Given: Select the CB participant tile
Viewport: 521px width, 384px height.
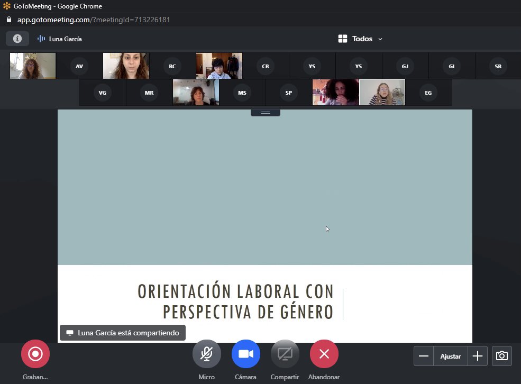Looking at the screenshot, I should coord(266,66).
